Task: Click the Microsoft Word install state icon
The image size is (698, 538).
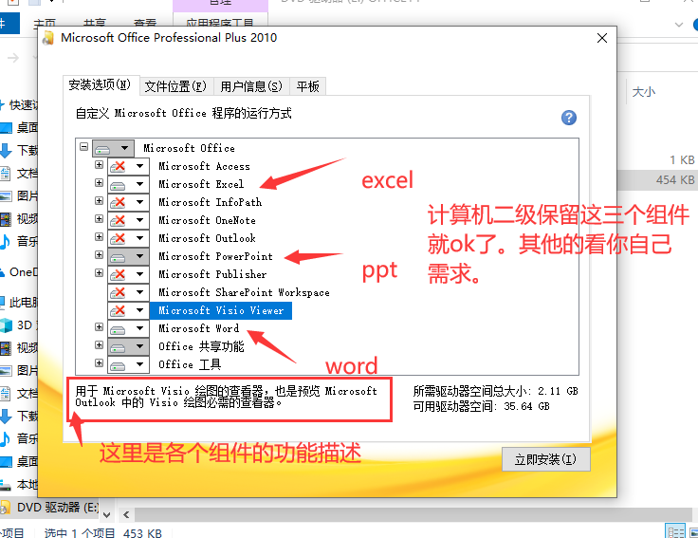Action: tap(118, 329)
